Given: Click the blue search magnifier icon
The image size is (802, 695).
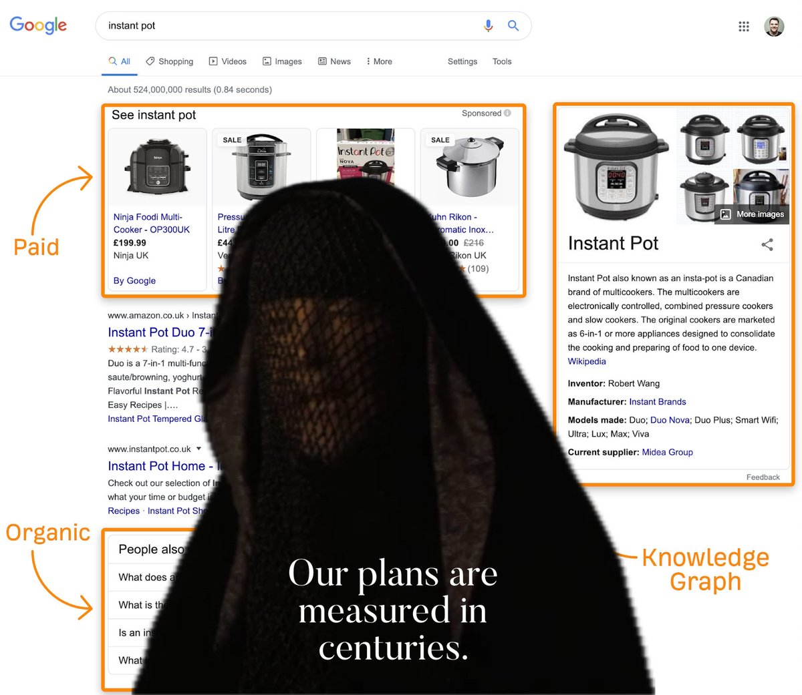Looking at the screenshot, I should [513, 25].
